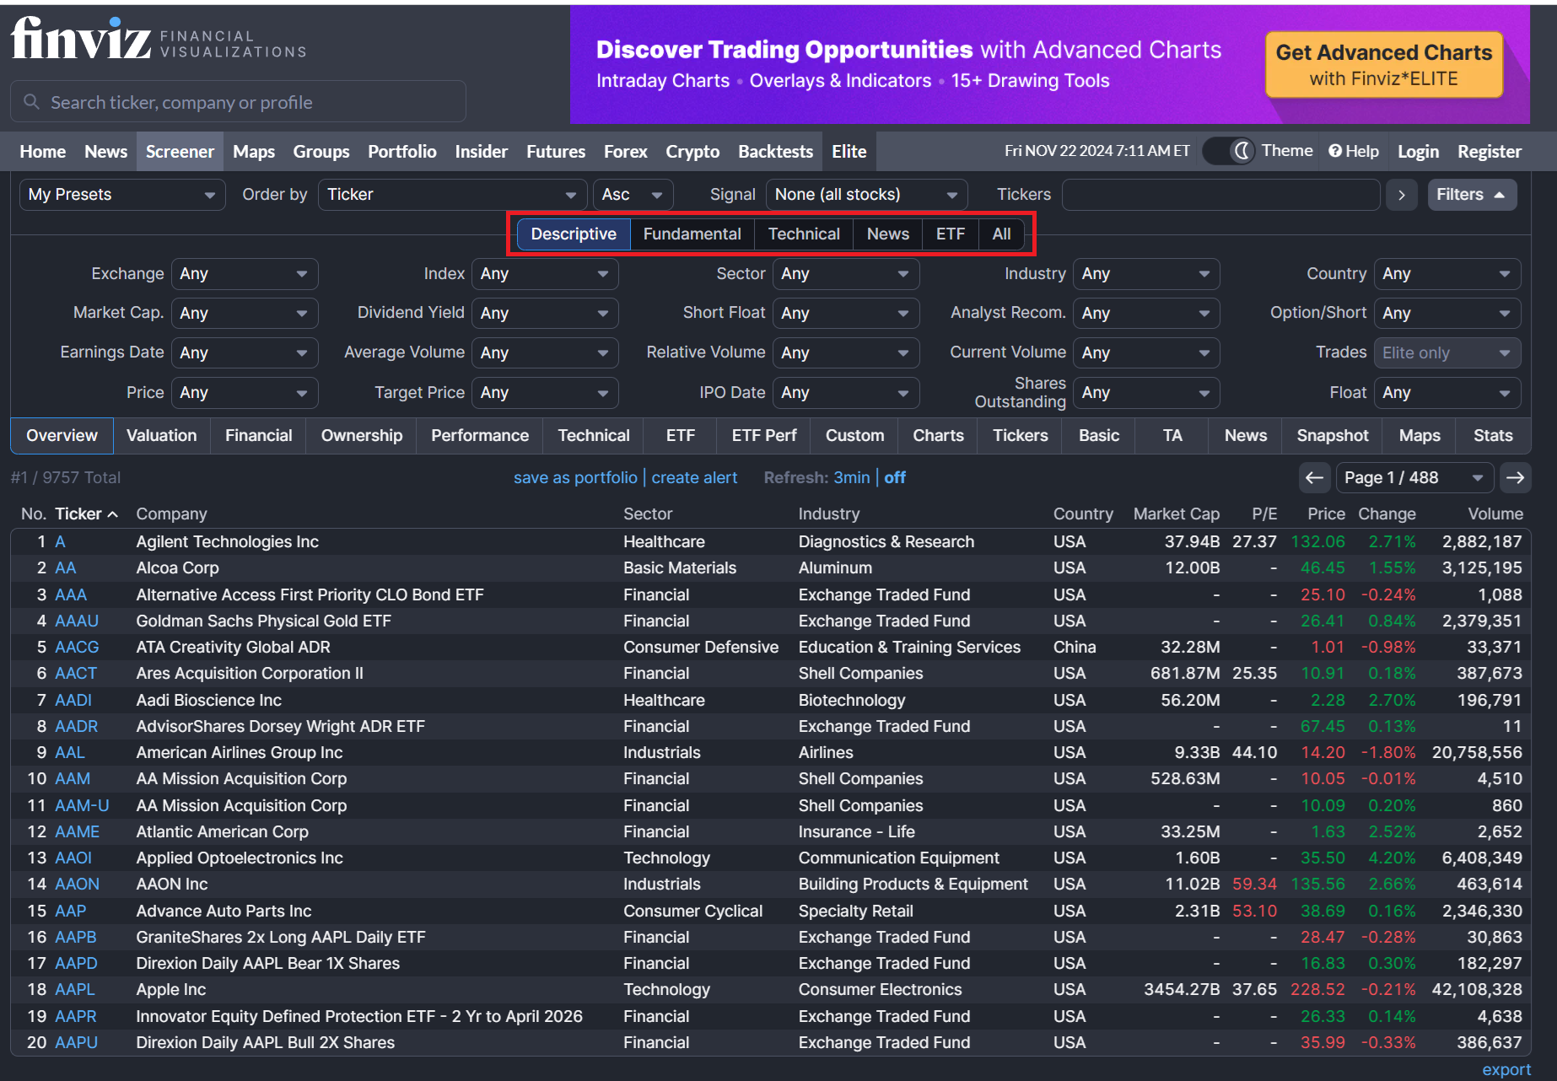Open the Snapshot view tab

click(1333, 436)
